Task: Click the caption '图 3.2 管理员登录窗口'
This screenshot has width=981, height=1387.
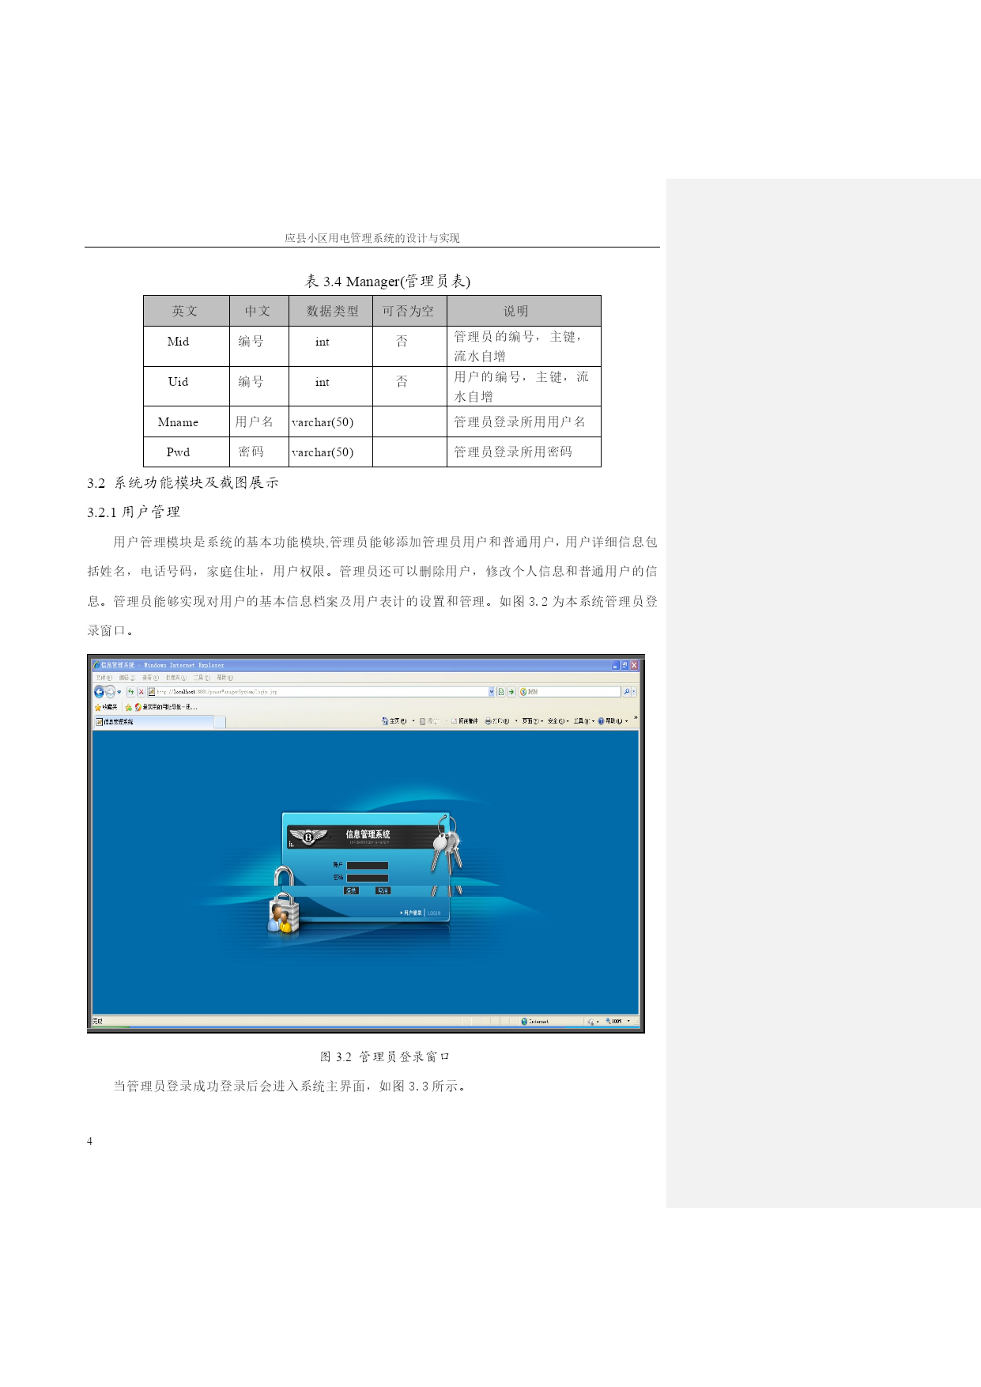Action: (384, 1057)
